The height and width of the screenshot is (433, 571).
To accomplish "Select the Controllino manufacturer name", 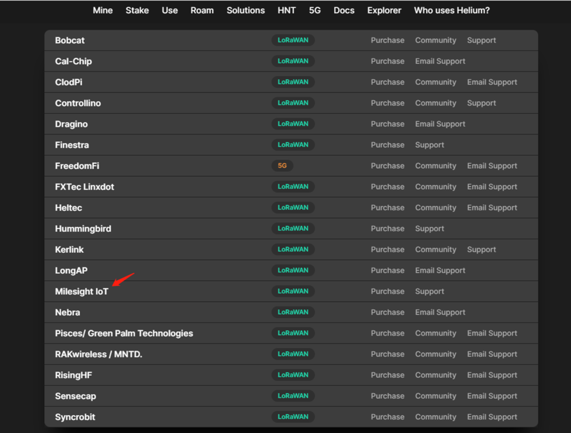I will click(x=78, y=103).
